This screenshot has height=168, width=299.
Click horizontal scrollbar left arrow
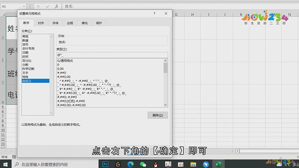238,151
